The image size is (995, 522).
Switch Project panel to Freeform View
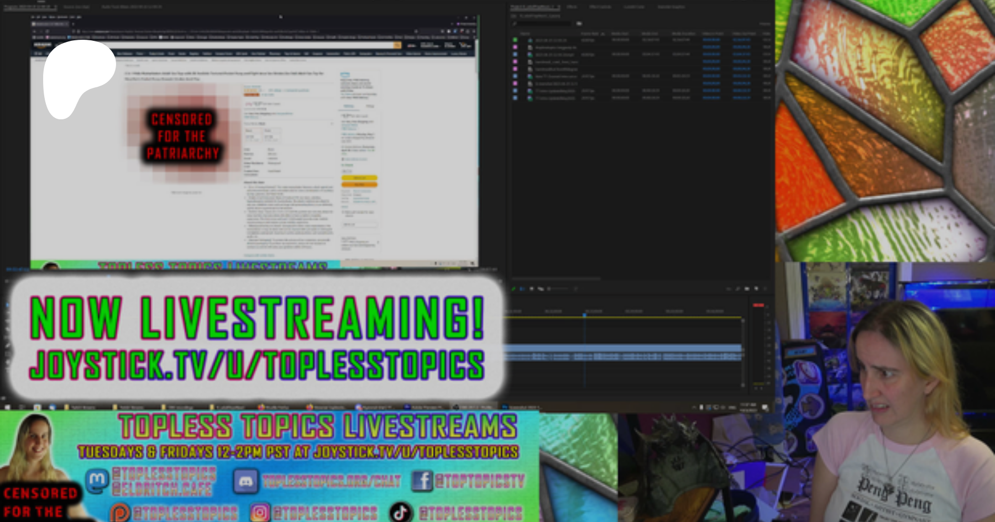coord(541,288)
